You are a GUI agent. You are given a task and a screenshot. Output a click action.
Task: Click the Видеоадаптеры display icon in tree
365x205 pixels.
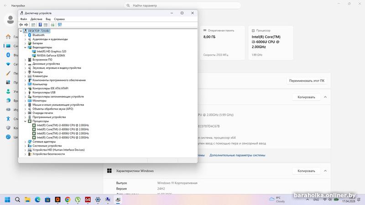[x=30, y=47]
